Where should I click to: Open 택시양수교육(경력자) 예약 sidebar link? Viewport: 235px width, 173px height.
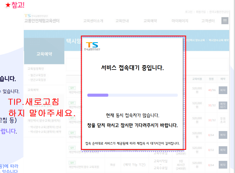46,132
